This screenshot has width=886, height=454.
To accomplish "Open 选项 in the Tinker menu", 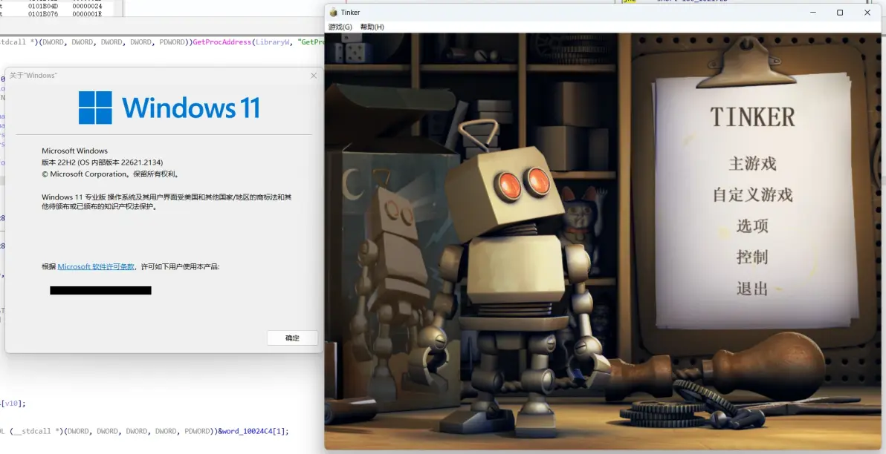I will pos(752,226).
